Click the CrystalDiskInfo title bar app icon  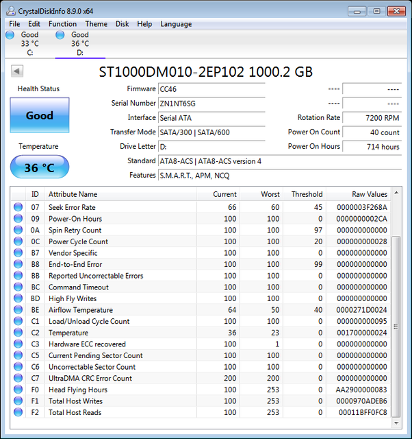pyautogui.click(x=11, y=11)
